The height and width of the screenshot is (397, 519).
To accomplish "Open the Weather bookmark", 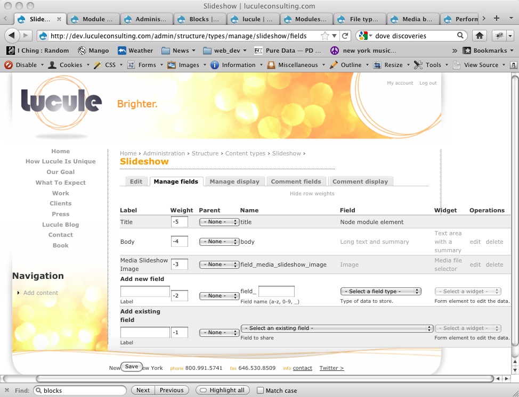I will tap(135, 51).
